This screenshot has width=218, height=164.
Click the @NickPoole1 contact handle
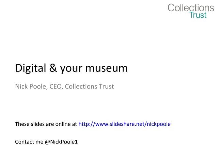[x=61, y=141]
